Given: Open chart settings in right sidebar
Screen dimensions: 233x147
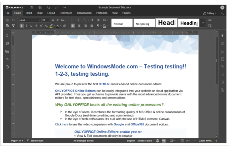Looking at the screenshot, I should (222, 75).
